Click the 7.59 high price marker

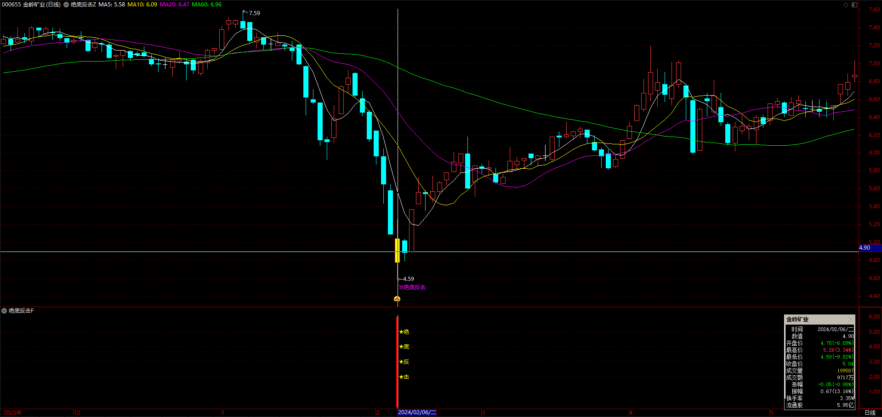click(x=254, y=13)
